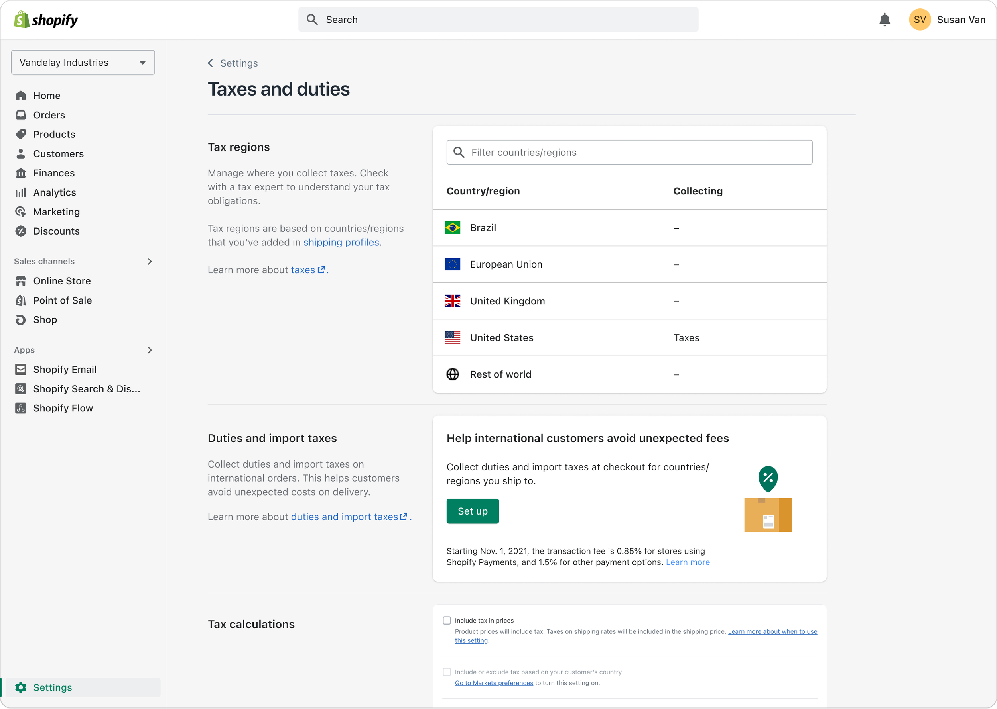The image size is (997, 709).
Task: Open Shopify Flow app
Action: [x=63, y=408]
